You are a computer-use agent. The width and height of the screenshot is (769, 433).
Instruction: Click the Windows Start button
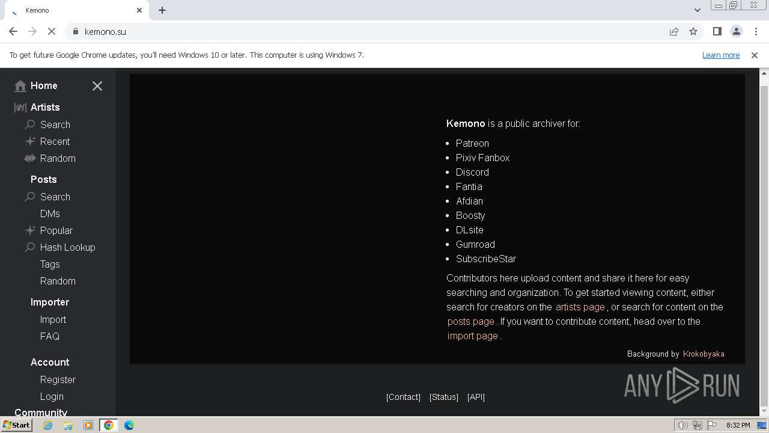tap(16, 425)
